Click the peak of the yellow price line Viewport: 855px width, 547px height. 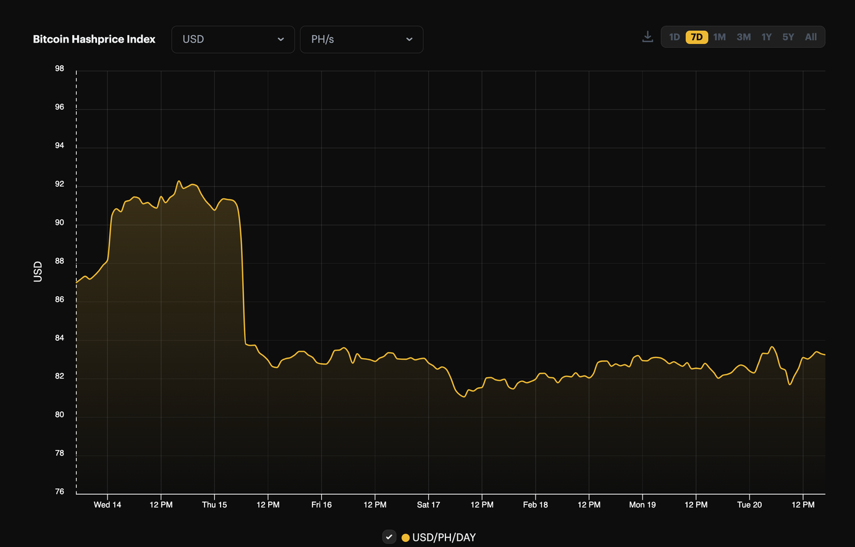tap(179, 181)
